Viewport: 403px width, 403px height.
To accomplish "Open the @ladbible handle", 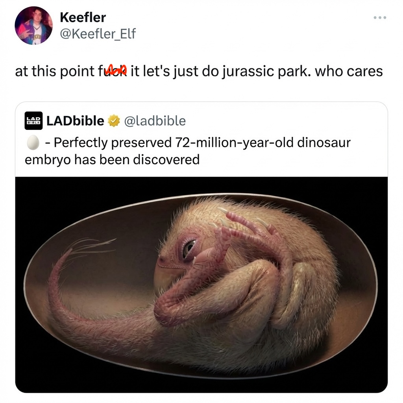I will [156, 121].
